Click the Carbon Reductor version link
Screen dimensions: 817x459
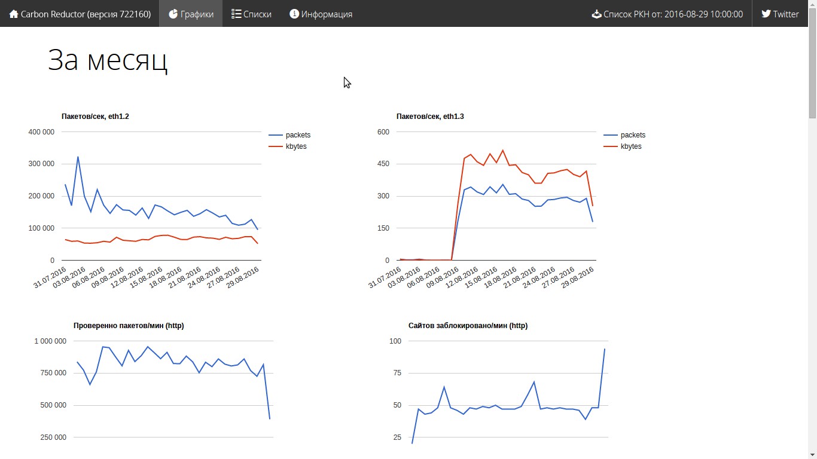pyautogui.click(x=86, y=14)
